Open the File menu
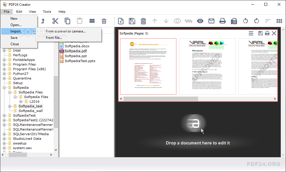The image size is (286, 172). point(7,12)
